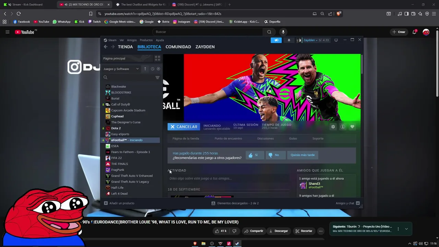Open the Productos menu in Steam
Viewport: 439px width, 247px height.
146,40
